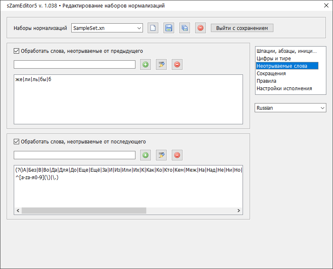Remove entry from the preceding-words list

coord(177,64)
